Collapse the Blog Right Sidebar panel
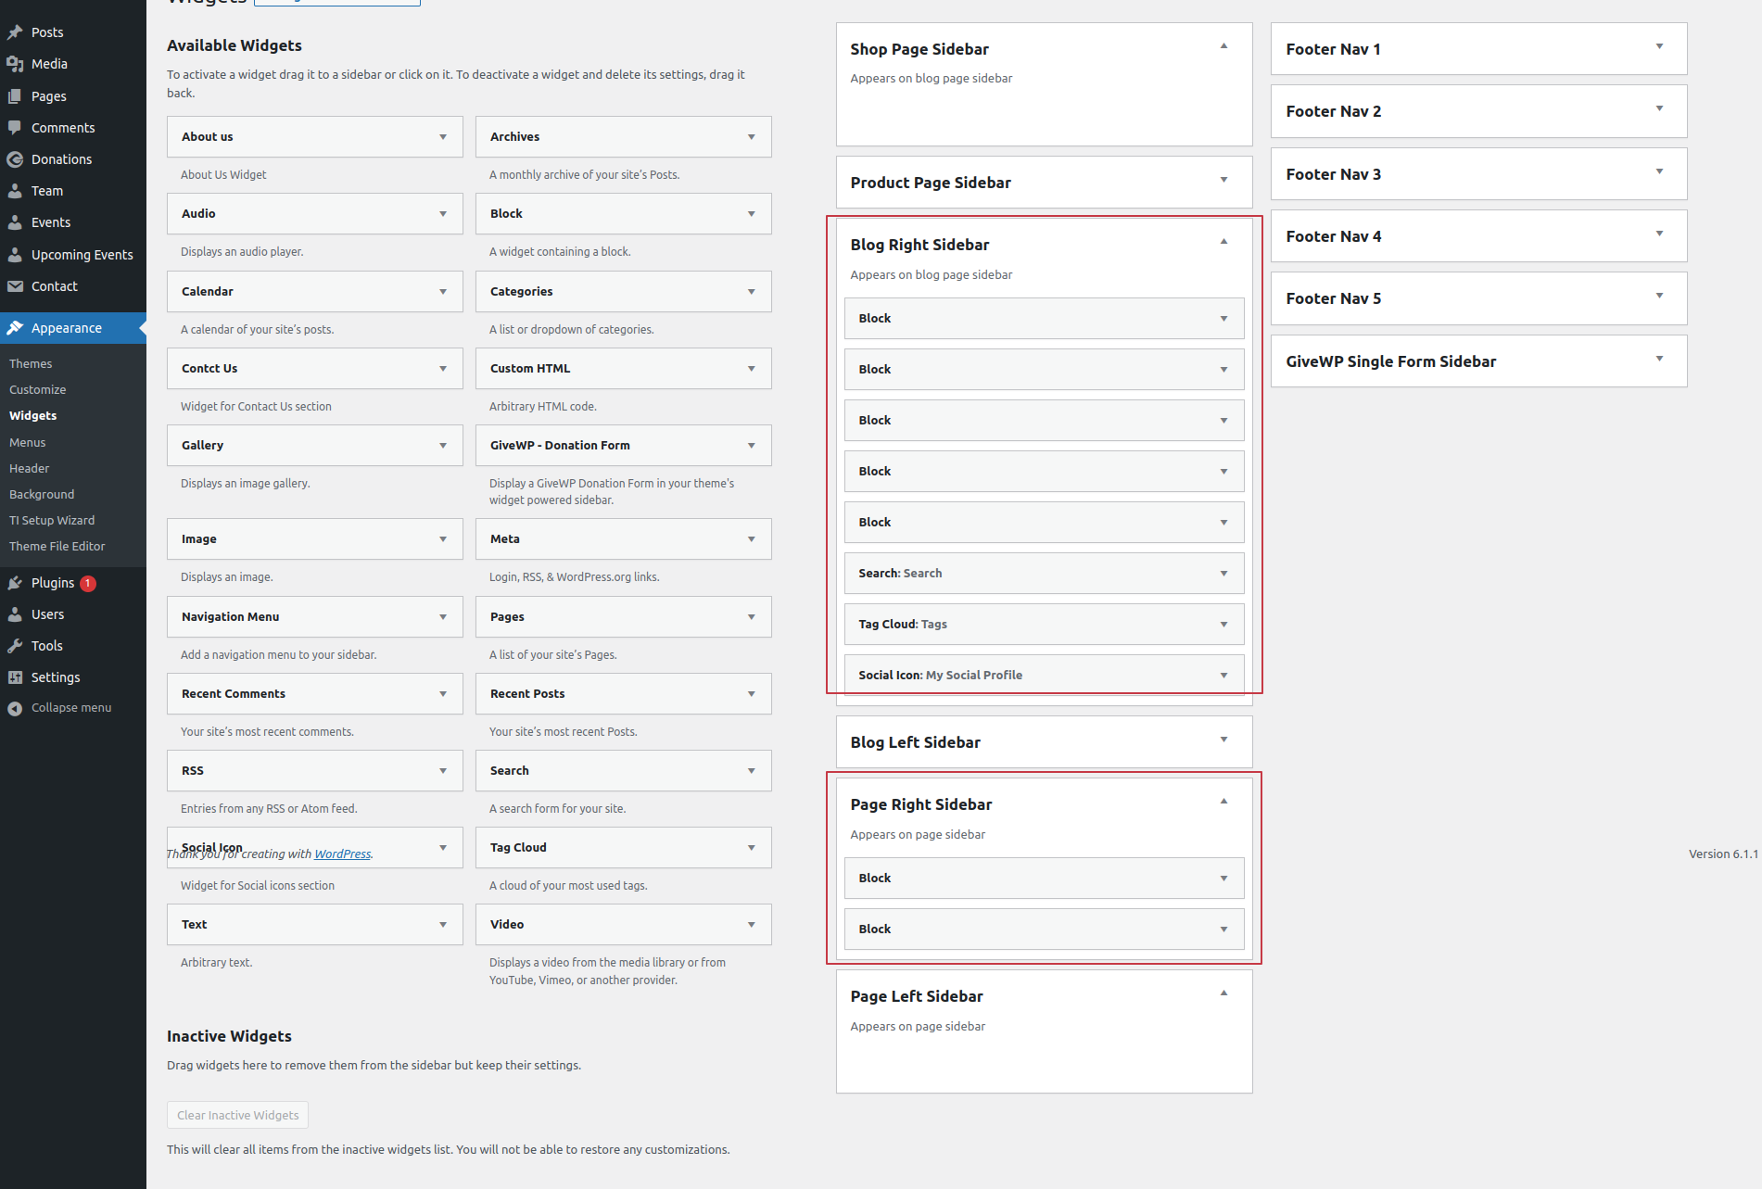This screenshot has height=1189, width=1762. 1223,242
